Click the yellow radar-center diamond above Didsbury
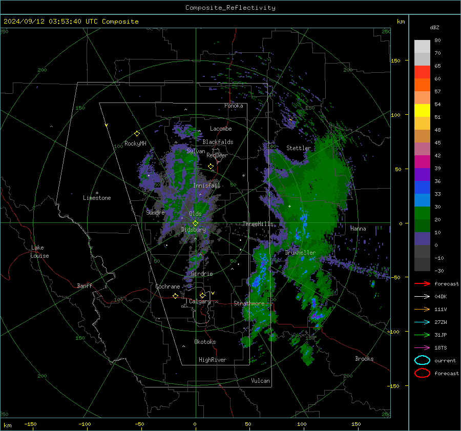 (x=195, y=223)
